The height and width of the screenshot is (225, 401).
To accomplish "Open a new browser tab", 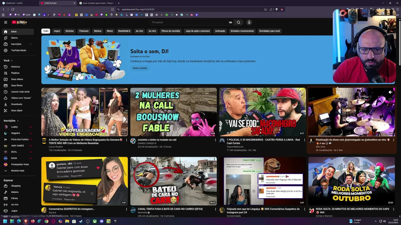I will pyautogui.click(x=118, y=3).
